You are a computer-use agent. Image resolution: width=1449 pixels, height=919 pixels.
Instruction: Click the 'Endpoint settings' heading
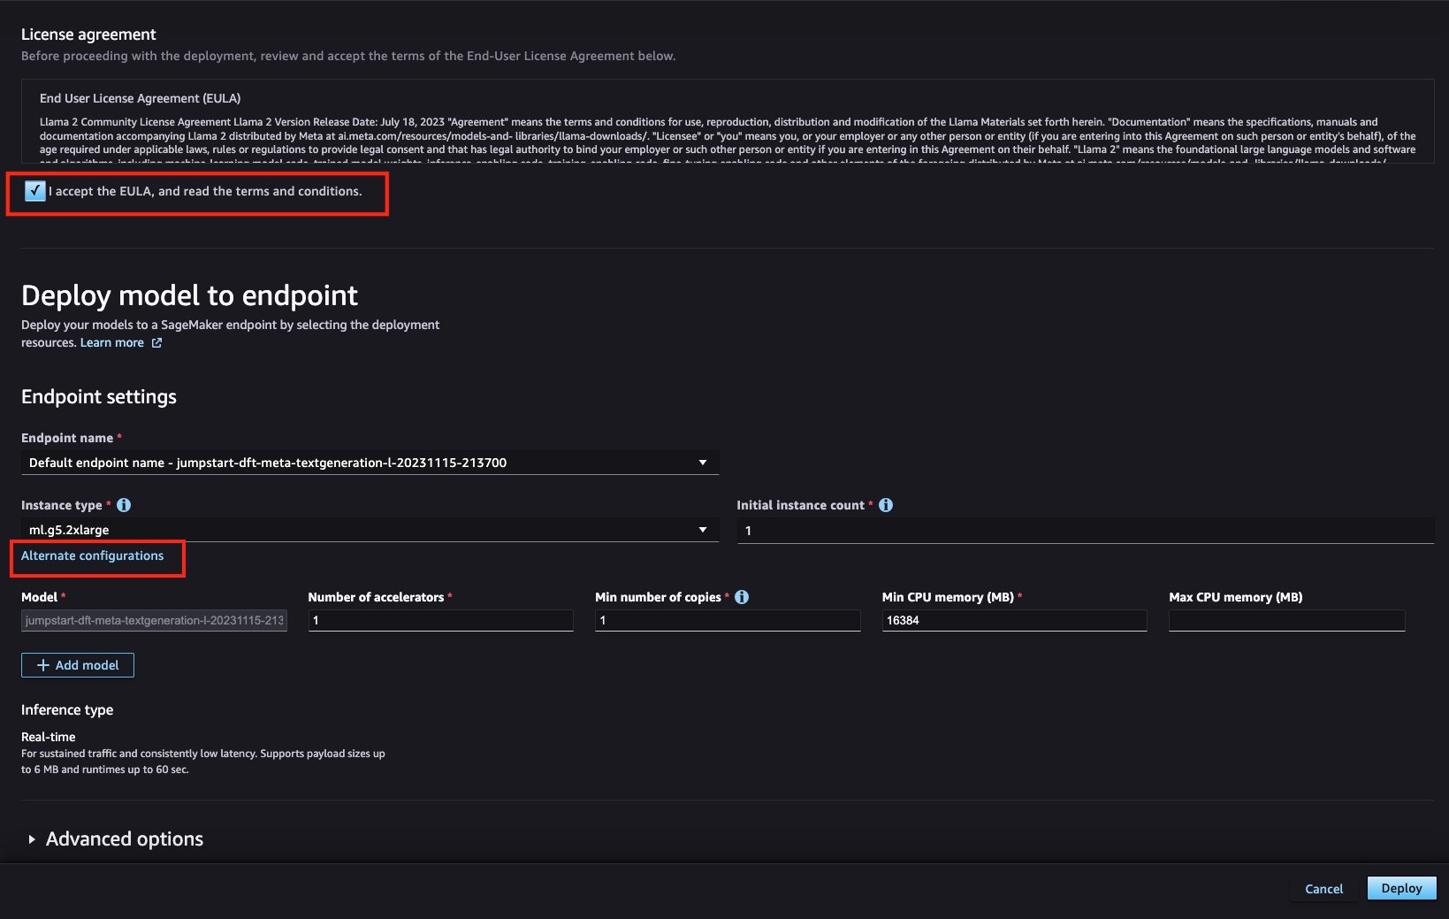pos(99,396)
